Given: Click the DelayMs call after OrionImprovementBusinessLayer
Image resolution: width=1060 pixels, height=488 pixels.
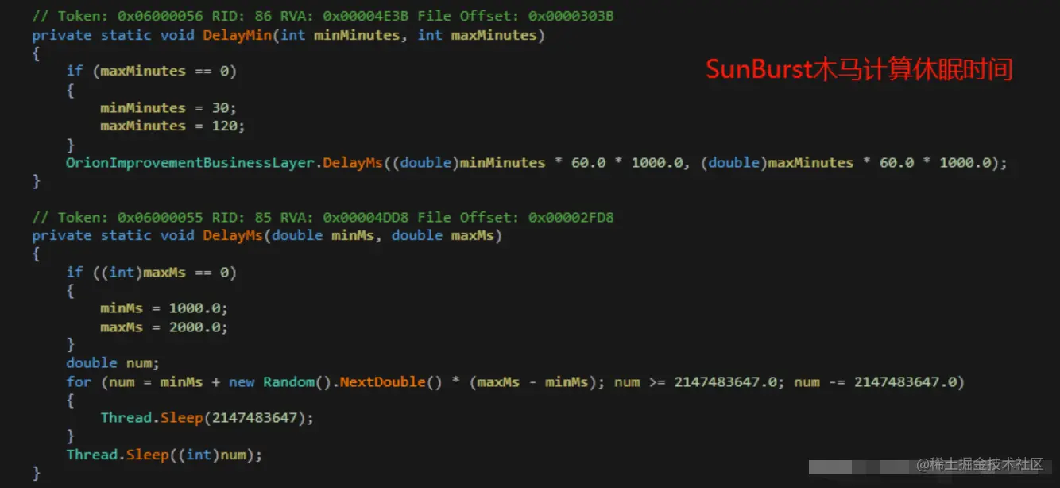Looking at the screenshot, I should click(352, 162).
